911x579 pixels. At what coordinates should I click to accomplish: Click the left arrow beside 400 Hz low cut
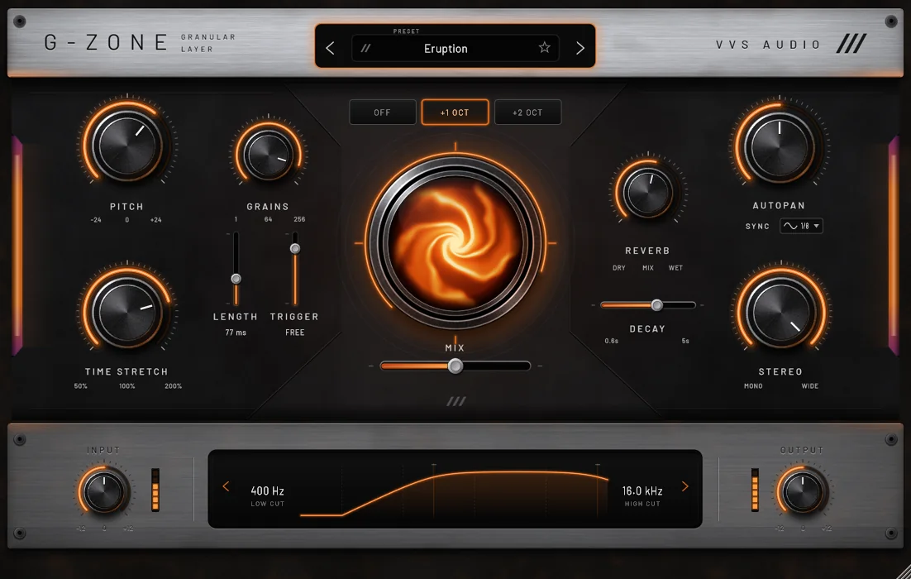point(226,486)
